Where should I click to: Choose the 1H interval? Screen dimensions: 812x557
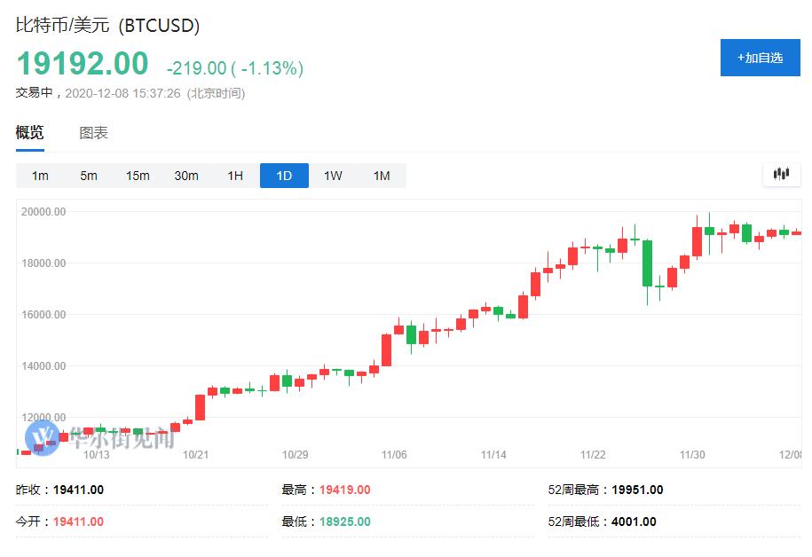[x=235, y=176]
